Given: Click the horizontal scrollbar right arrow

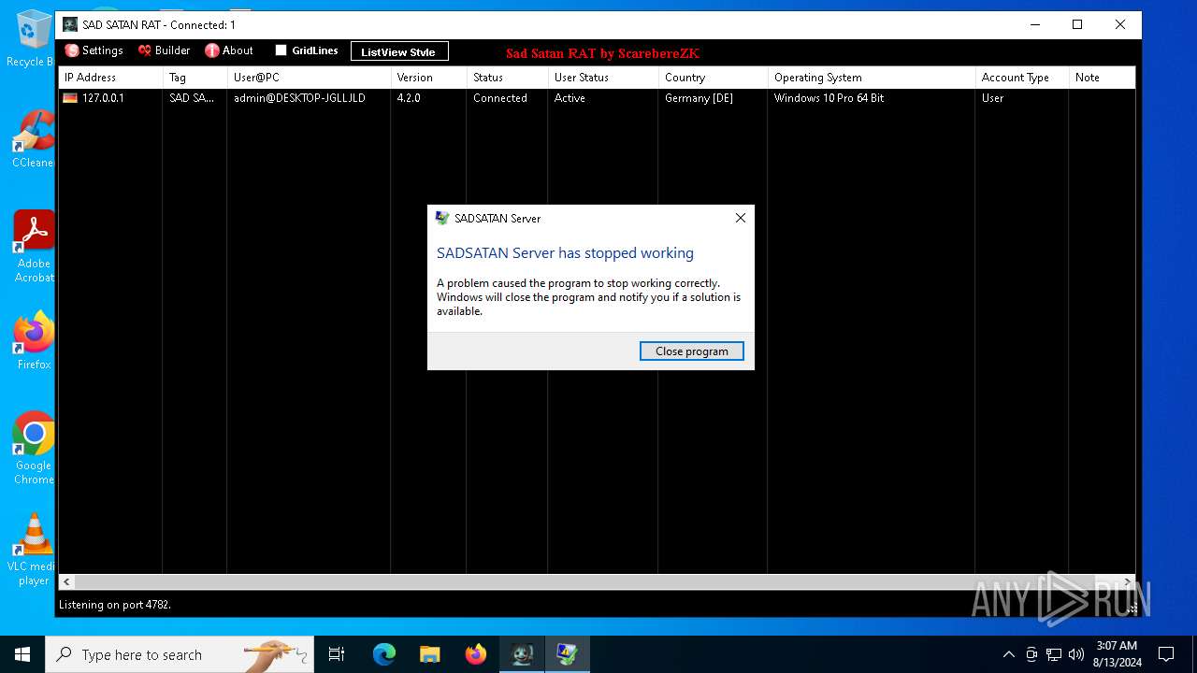Looking at the screenshot, I should coord(1127,581).
